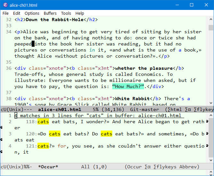The height and width of the screenshot is (176, 214).
Task: Click the bold 'whether the pleasure' text
Action: [144, 68]
